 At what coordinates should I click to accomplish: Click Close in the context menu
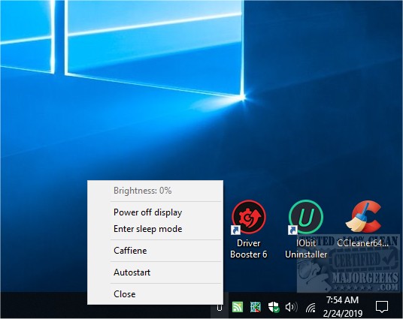[x=155, y=294]
